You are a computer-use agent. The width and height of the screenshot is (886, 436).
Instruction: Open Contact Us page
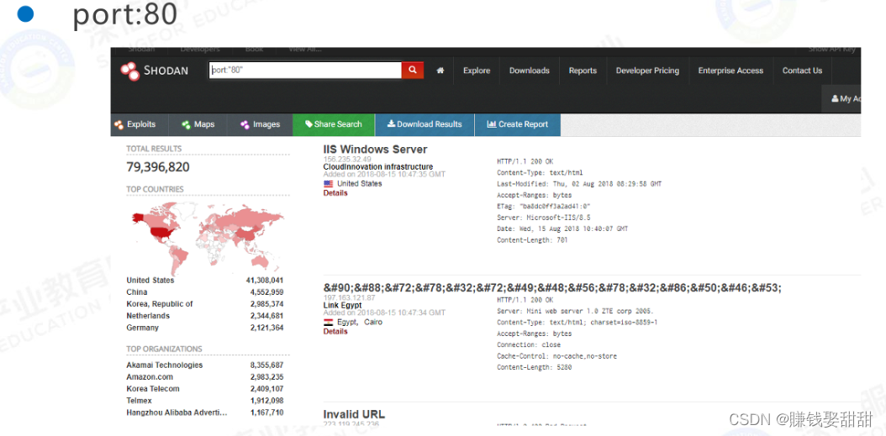802,71
